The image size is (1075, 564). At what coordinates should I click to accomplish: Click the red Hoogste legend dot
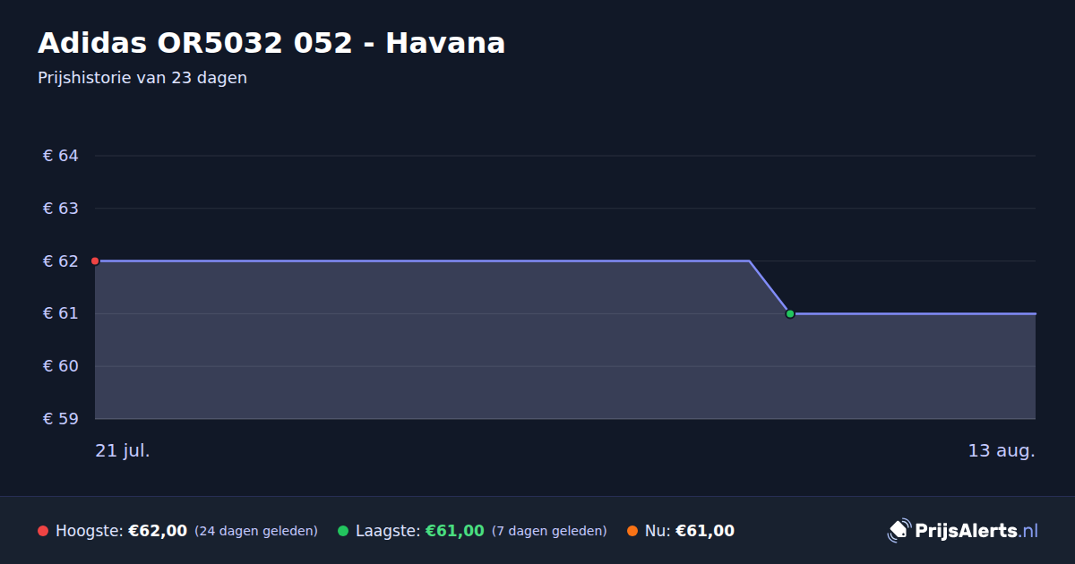coord(43,531)
